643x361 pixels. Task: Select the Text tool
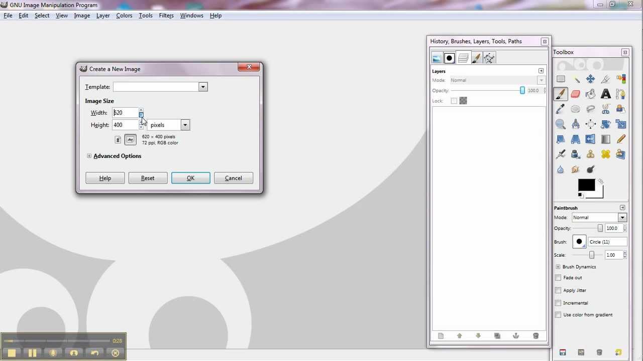(605, 94)
